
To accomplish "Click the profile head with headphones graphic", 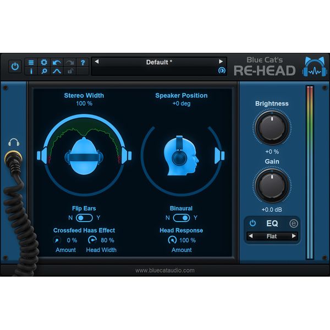I will [181, 156].
